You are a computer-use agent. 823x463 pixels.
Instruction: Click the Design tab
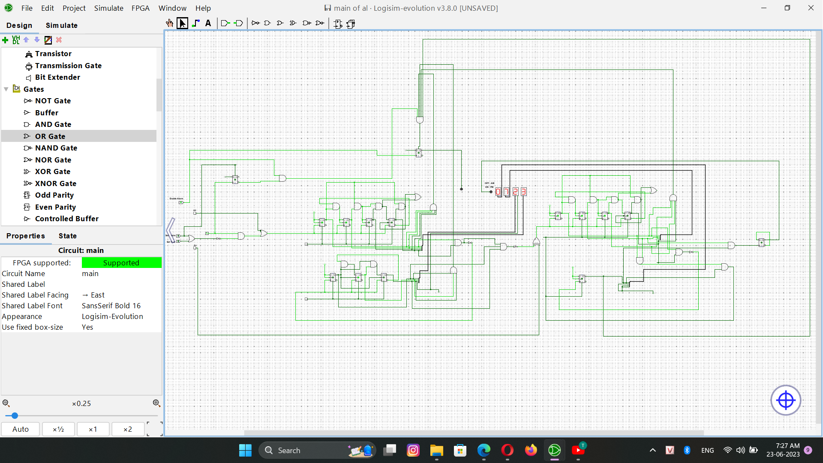point(19,25)
